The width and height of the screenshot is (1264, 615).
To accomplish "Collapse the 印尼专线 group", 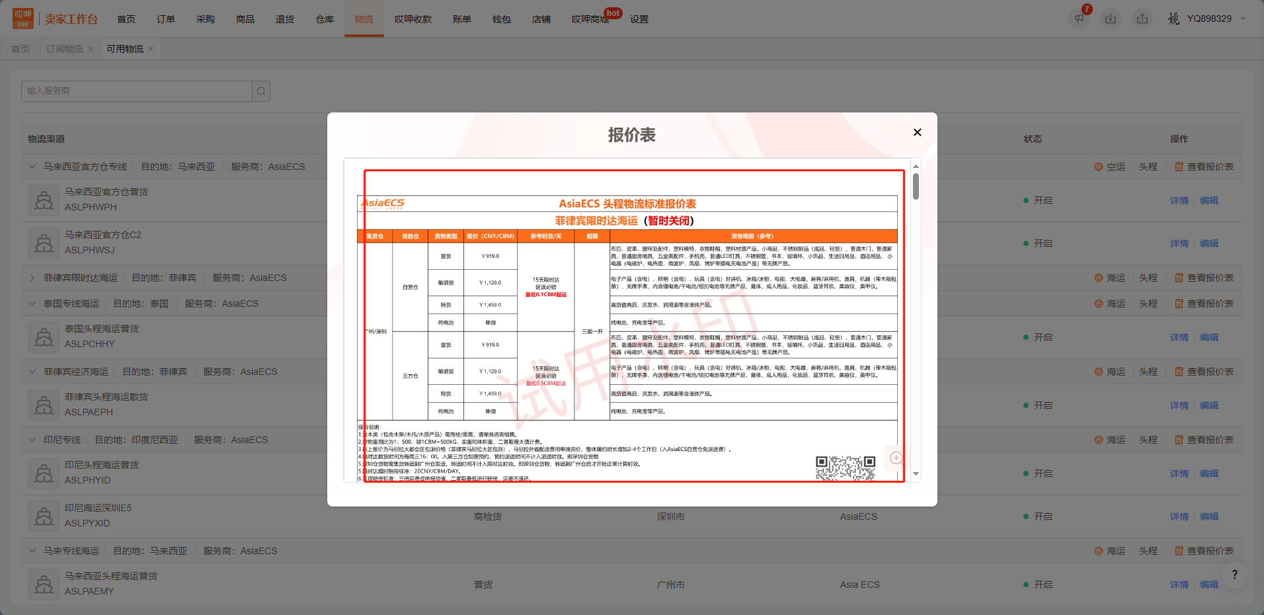I will 32,440.
